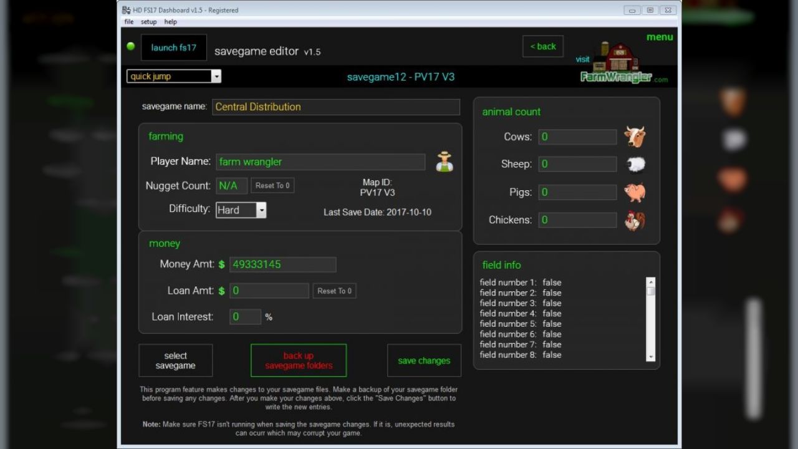Select the 'field number 6: false' row
The image size is (798, 449).
(x=521, y=334)
